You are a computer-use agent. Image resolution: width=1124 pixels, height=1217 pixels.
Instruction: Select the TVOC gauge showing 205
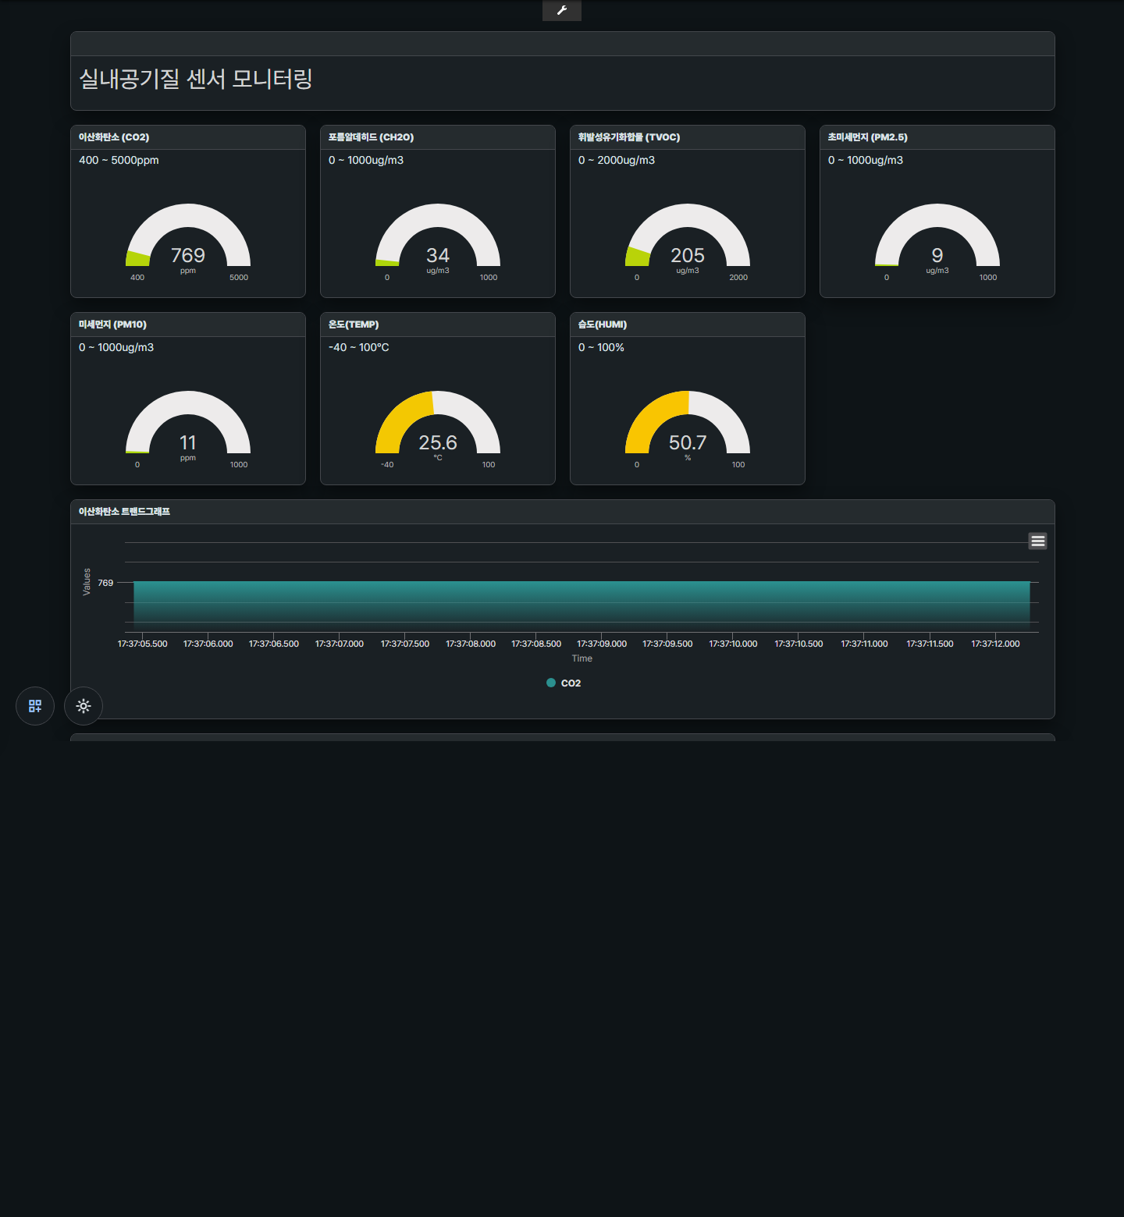[688, 236]
